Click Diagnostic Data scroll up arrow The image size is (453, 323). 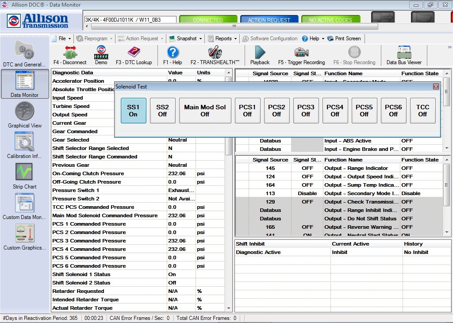pyautogui.click(x=229, y=73)
